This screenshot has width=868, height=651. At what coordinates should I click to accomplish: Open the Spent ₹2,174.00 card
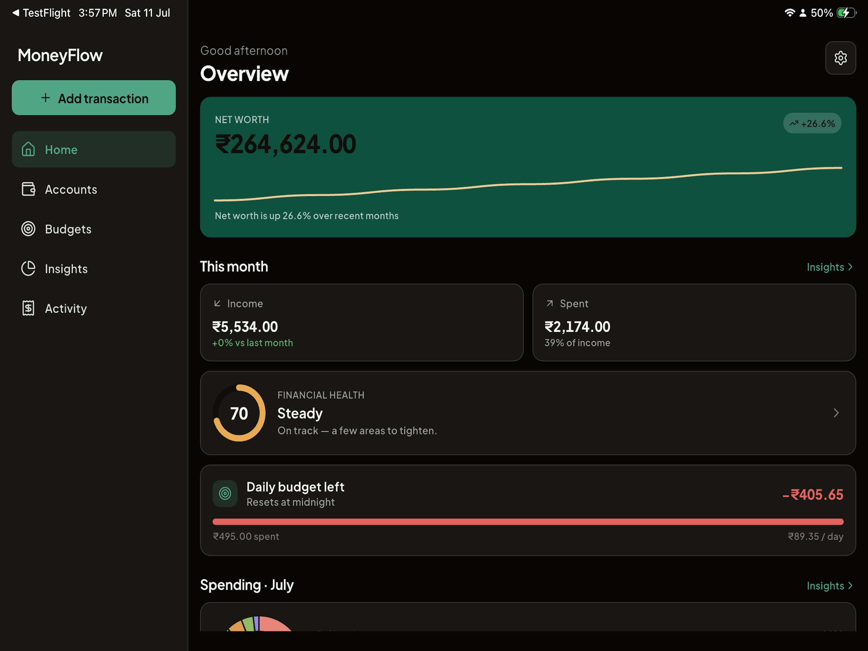[694, 323]
